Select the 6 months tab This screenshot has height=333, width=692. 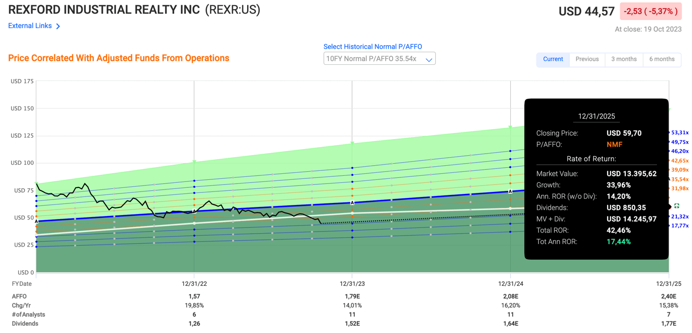[x=662, y=59]
